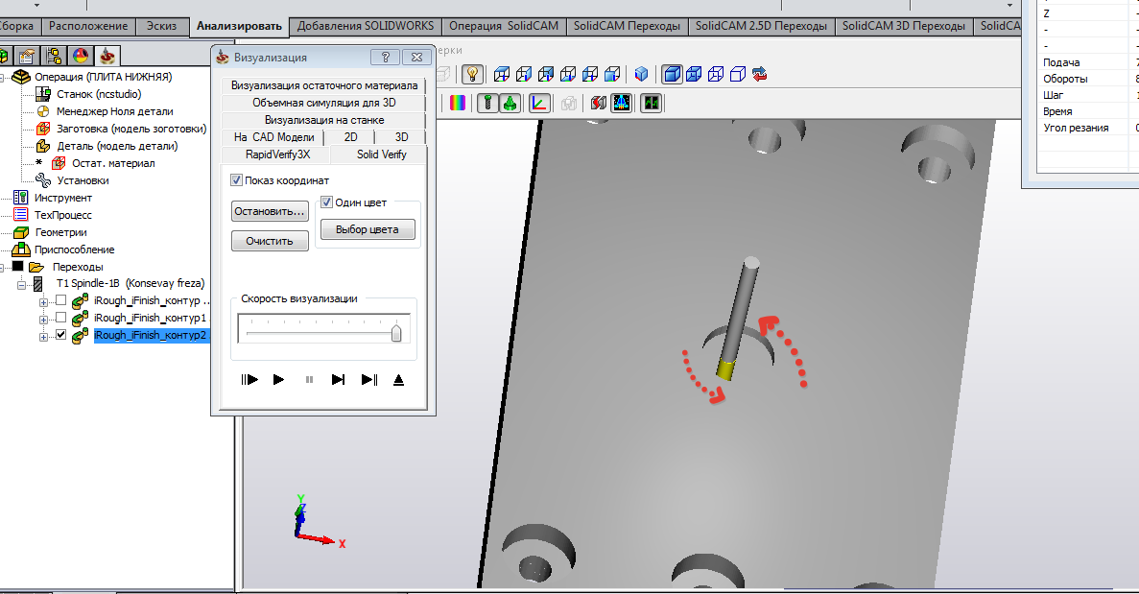Click the Скорость визуализации slider thumb
1139x594 pixels.
click(x=396, y=333)
